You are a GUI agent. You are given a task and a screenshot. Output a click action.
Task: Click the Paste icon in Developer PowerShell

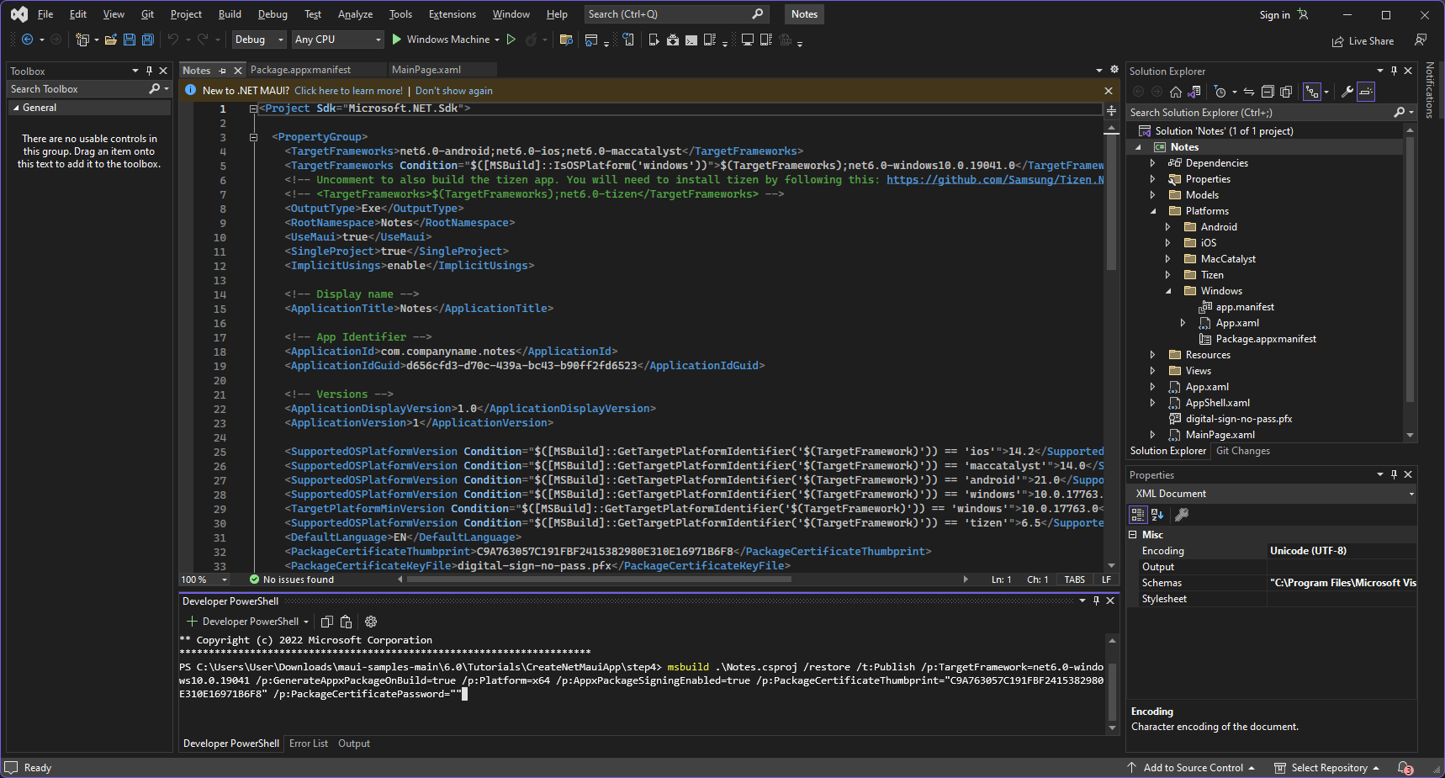[346, 622]
